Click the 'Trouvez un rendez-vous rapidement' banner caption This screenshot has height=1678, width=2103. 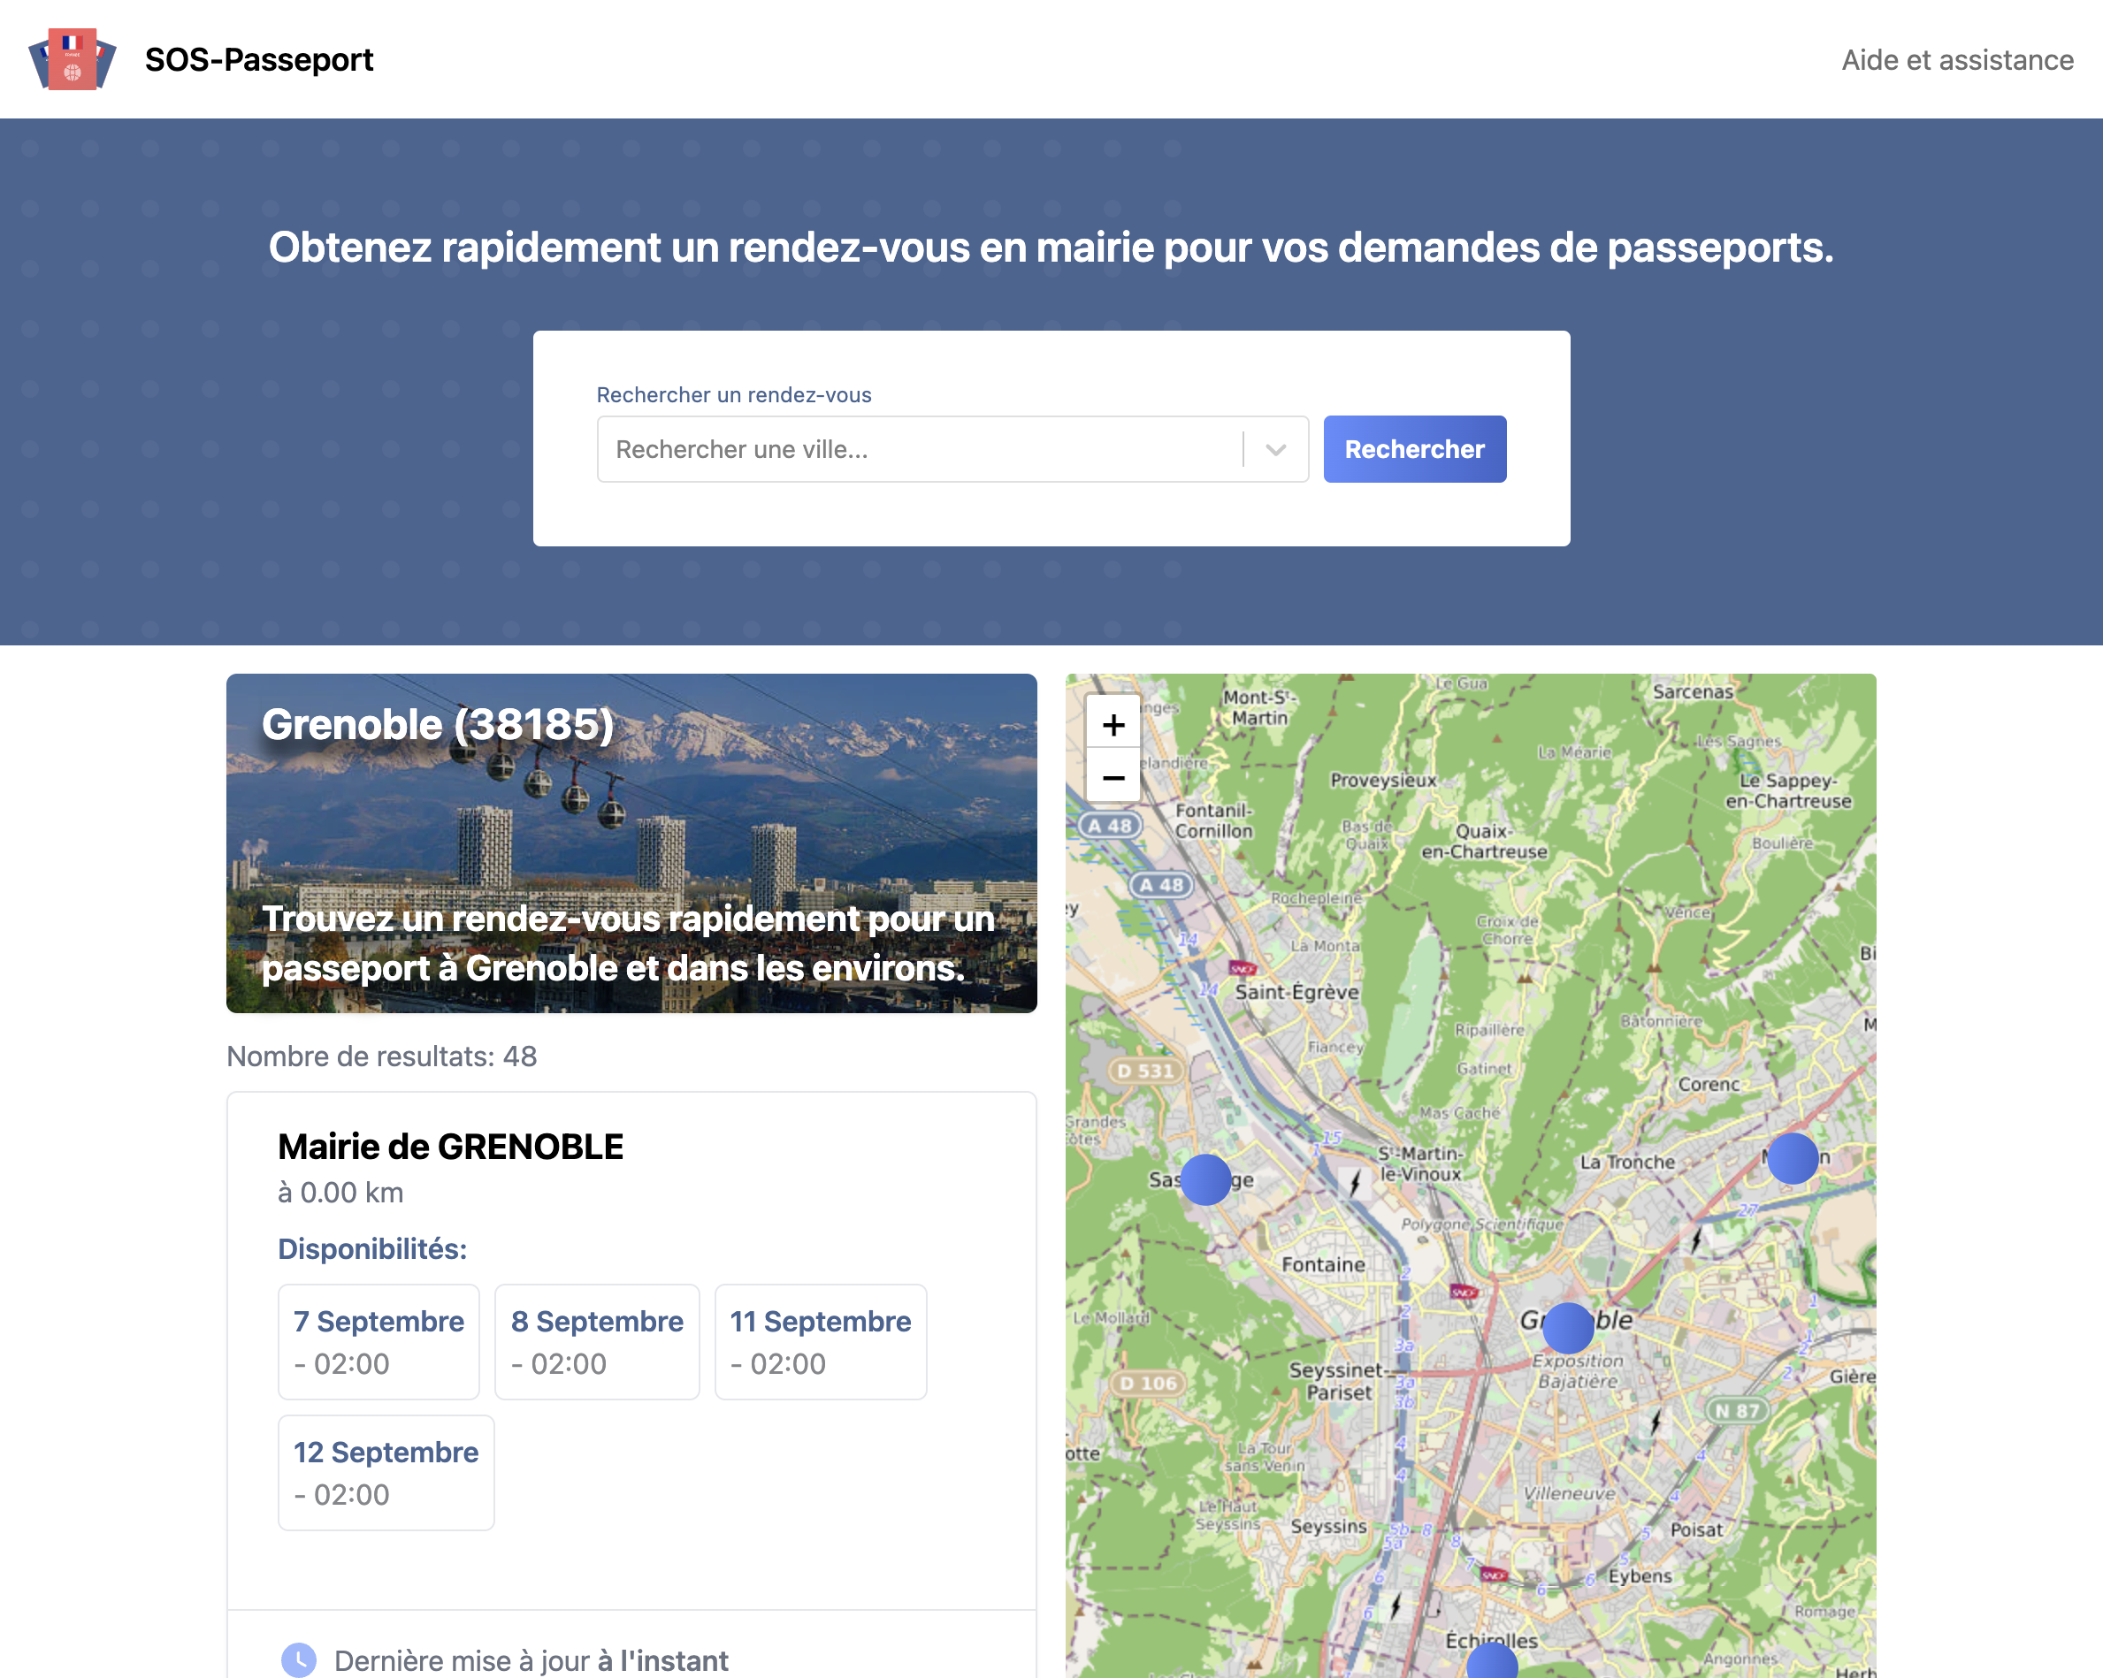[x=628, y=942]
